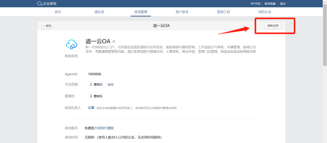The image size is (327, 143).
Task: Click the 联系客服 link
Action: click(270, 3)
